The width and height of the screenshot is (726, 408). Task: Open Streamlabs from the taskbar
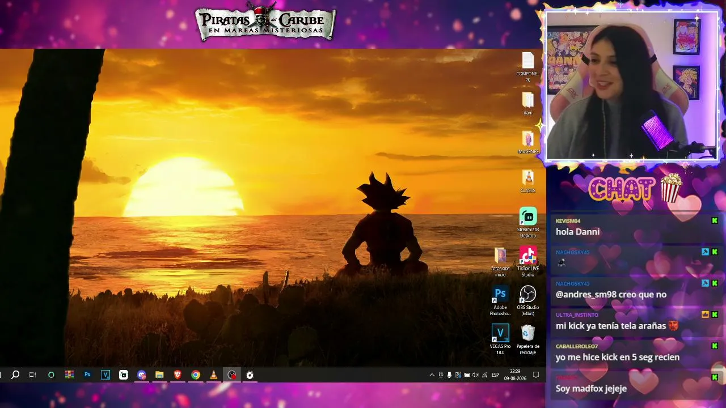(124, 375)
